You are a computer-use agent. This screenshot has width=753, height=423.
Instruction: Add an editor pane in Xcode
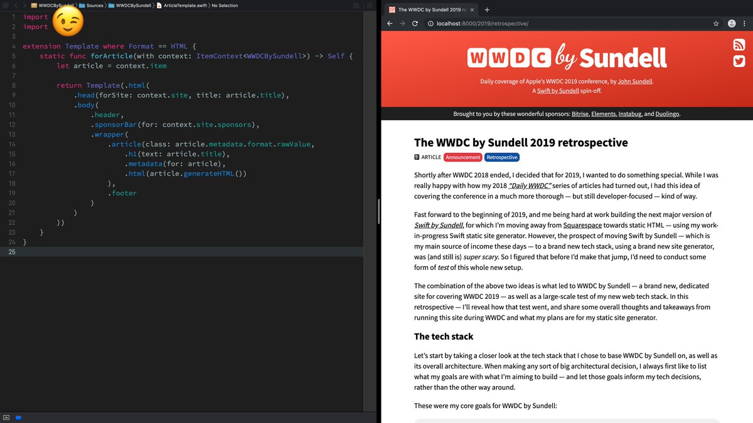pos(370,6)
